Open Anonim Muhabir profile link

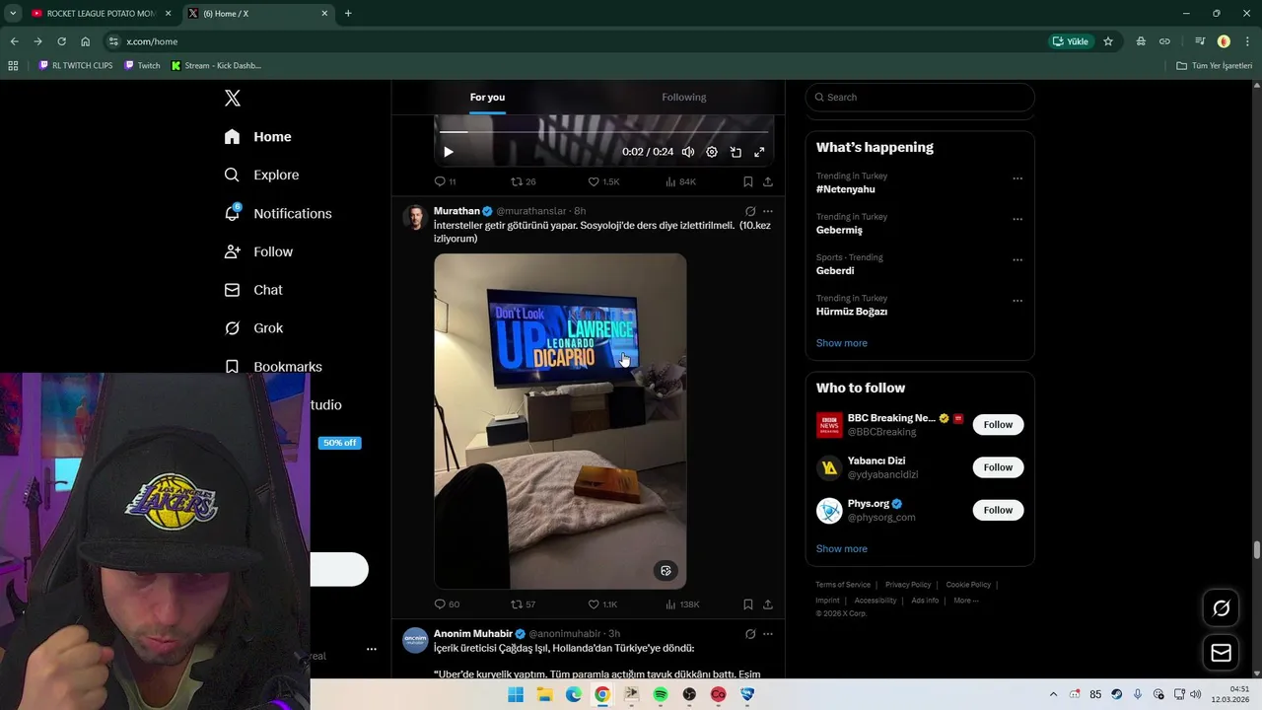click(473, 633)
